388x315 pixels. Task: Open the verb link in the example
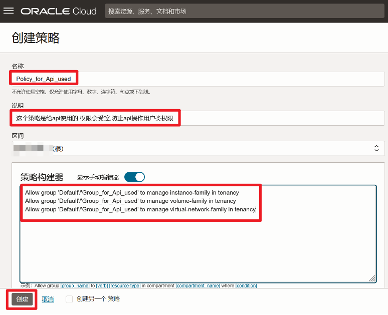pos(102,285)
